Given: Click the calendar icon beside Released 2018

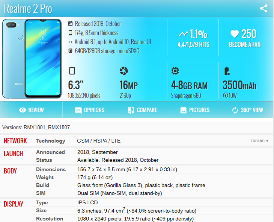Looking at the screenshot, I should pyautogui.click(x=70, y=23).
